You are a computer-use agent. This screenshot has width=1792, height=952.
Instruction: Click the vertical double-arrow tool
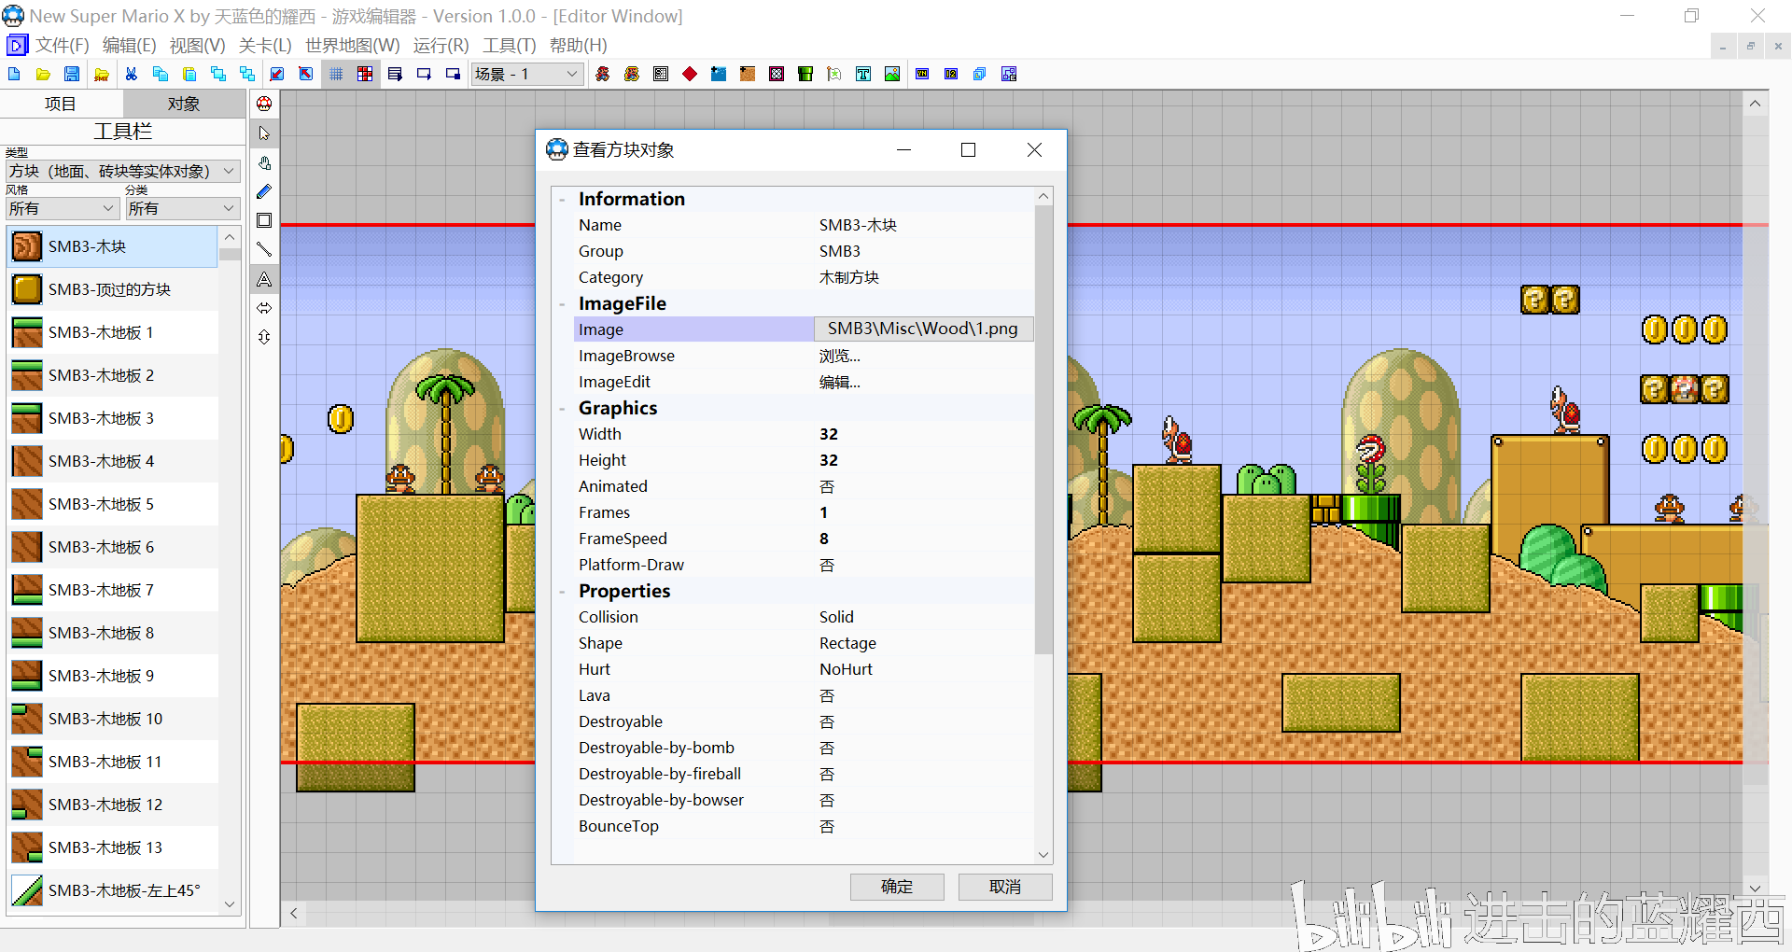click(x=265, y=337)
